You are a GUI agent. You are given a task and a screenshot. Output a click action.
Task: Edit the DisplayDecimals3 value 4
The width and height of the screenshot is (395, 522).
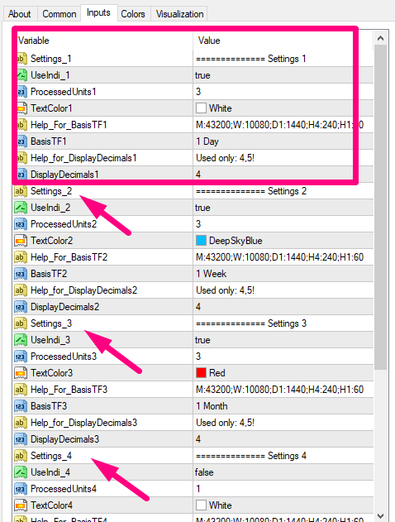283,439
